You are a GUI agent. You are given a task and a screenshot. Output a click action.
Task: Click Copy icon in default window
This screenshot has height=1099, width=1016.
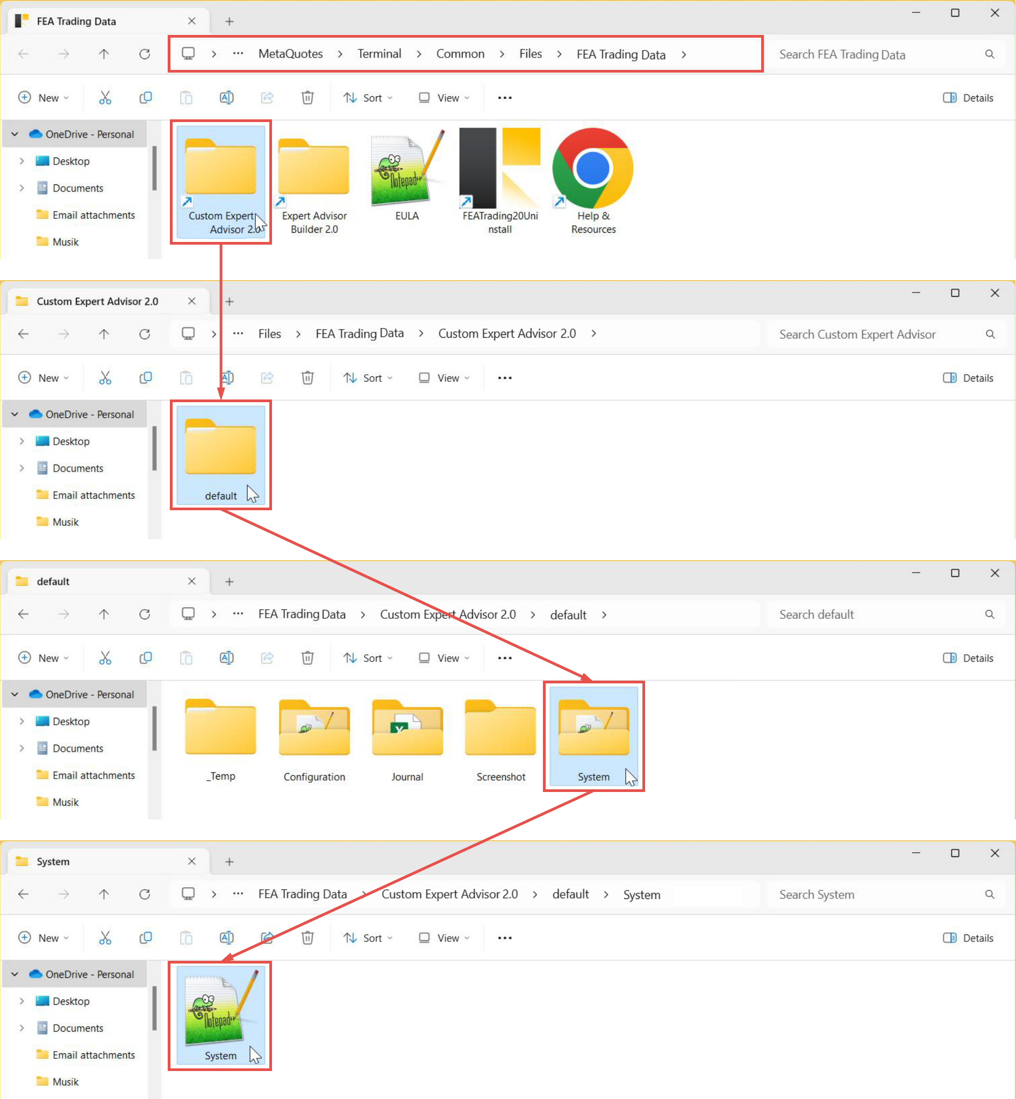[x=146, y=658]
